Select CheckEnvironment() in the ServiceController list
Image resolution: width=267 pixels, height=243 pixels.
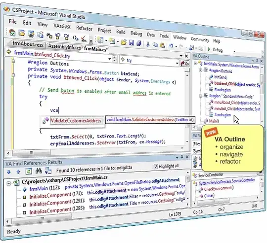[219, 188]
